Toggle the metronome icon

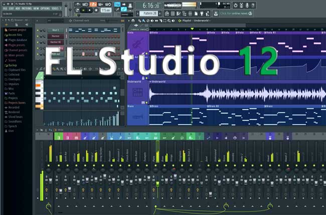[x=78, y=4]
